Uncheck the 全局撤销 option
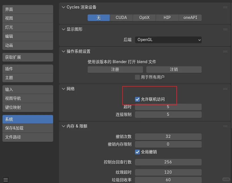 pos(137,152)
